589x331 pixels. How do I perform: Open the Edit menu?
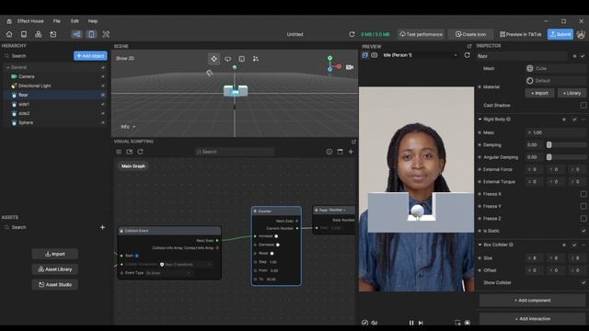click(75, 21)
